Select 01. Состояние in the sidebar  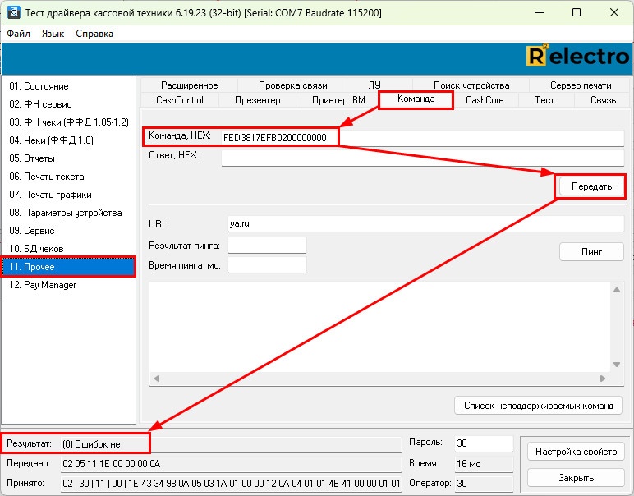pos(39,86)
